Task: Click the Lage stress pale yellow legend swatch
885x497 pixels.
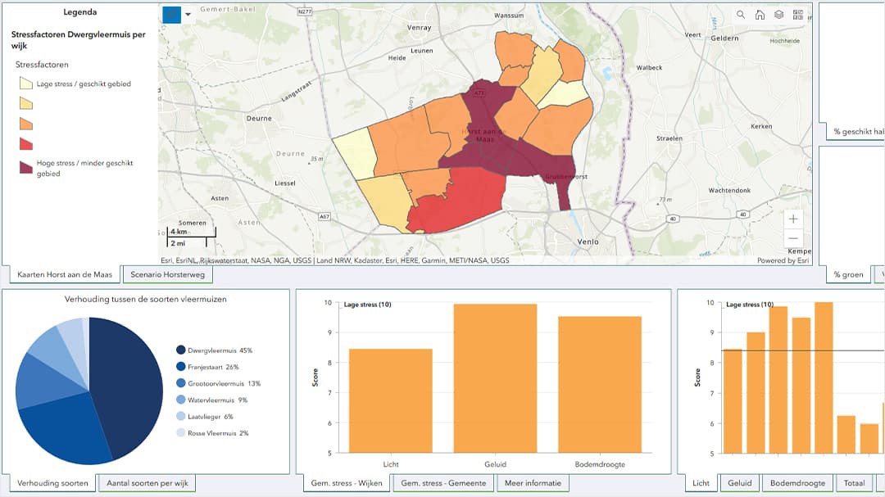Action: point(26,84)
